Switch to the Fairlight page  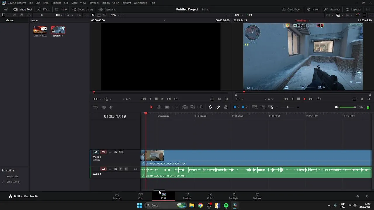[x=234, y=196]
